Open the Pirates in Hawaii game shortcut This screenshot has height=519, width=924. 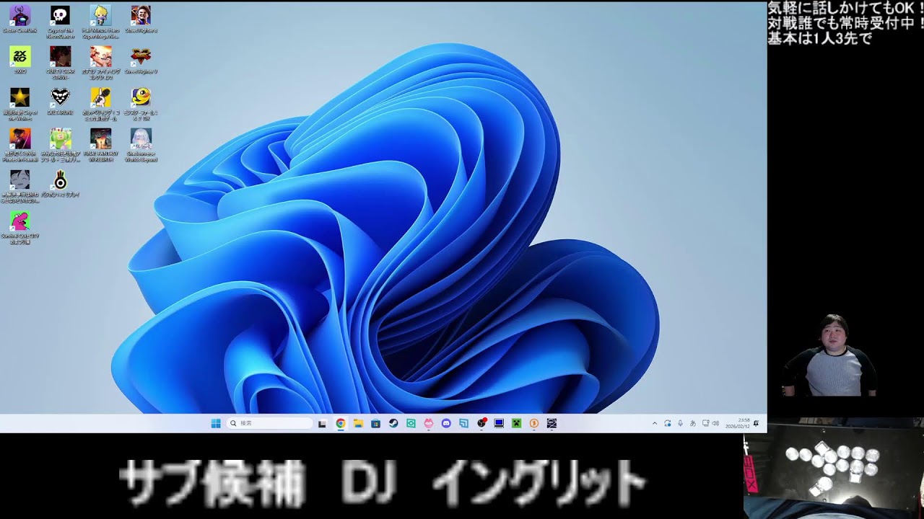pos(19,144)
